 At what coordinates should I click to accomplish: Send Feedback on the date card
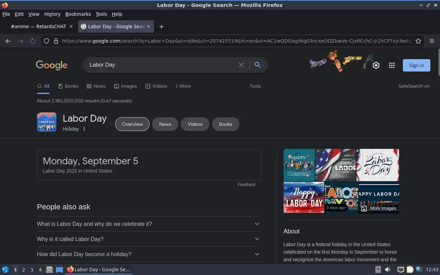coord(246,185)
